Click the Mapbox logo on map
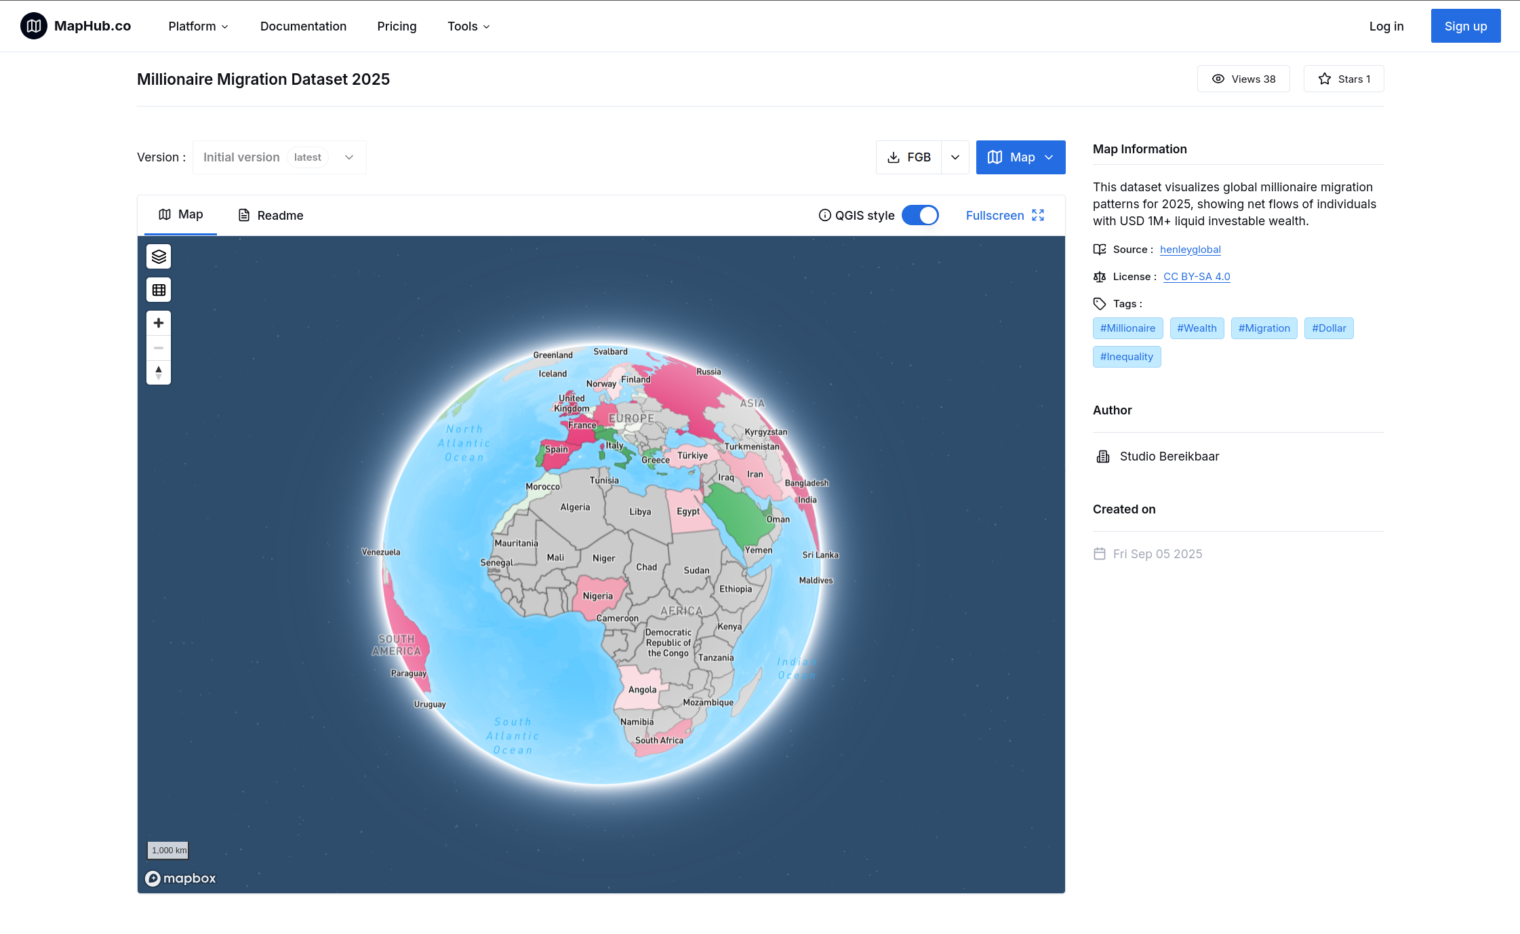The image size is (1520, 934). pyautogui.click(x=180, y=878)
